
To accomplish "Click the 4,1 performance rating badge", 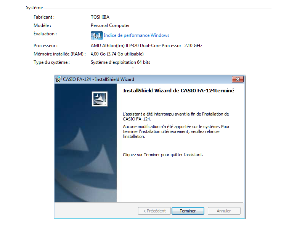I will tap(97, 35).
